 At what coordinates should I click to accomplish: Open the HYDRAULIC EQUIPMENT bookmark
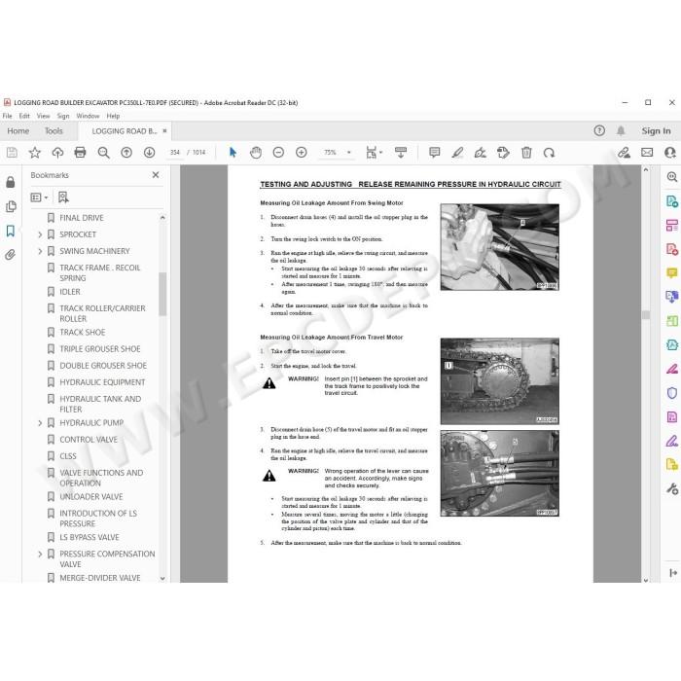pos(102,382)
